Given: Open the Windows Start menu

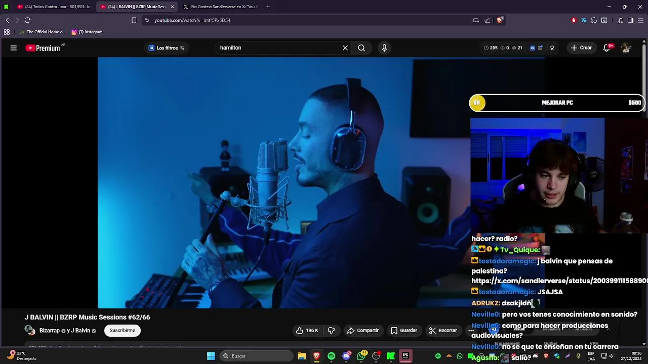Looking at the screenshot, I should click(211, 356).
